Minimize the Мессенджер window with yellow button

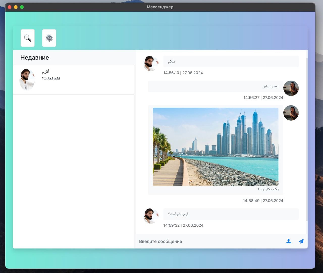[16, 7]
